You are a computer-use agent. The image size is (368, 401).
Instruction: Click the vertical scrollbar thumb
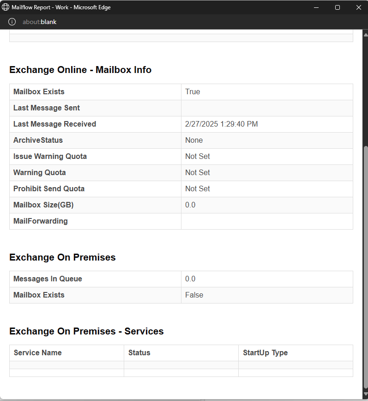[365, 267]
